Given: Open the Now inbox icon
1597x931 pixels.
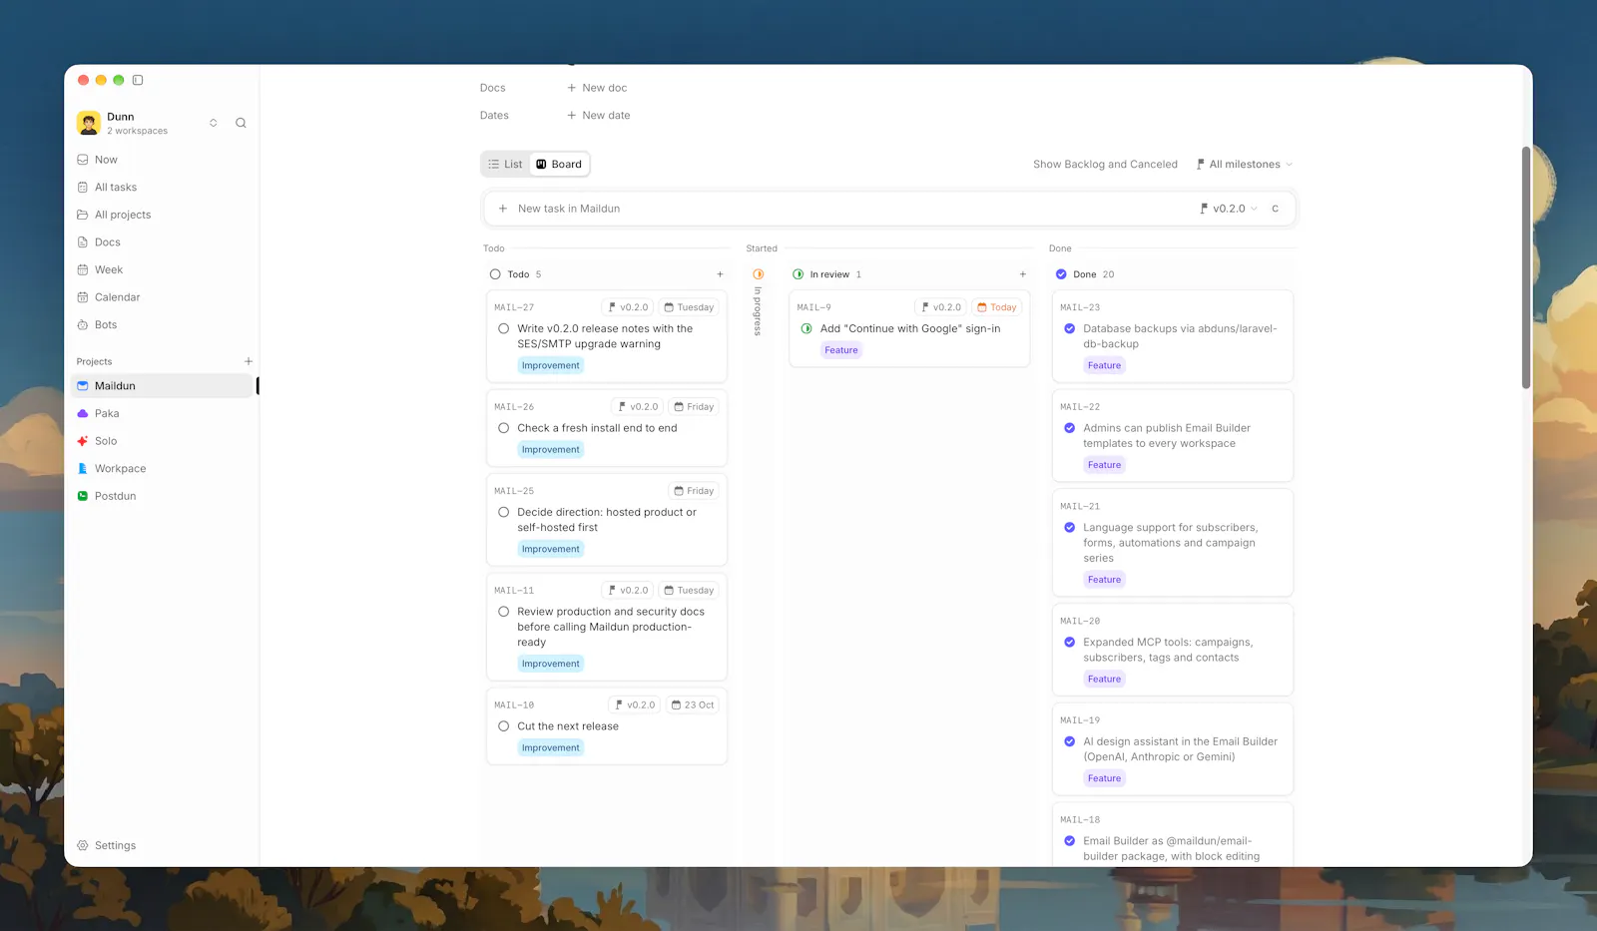Looking at the screenshot, I should coord(83,160).
